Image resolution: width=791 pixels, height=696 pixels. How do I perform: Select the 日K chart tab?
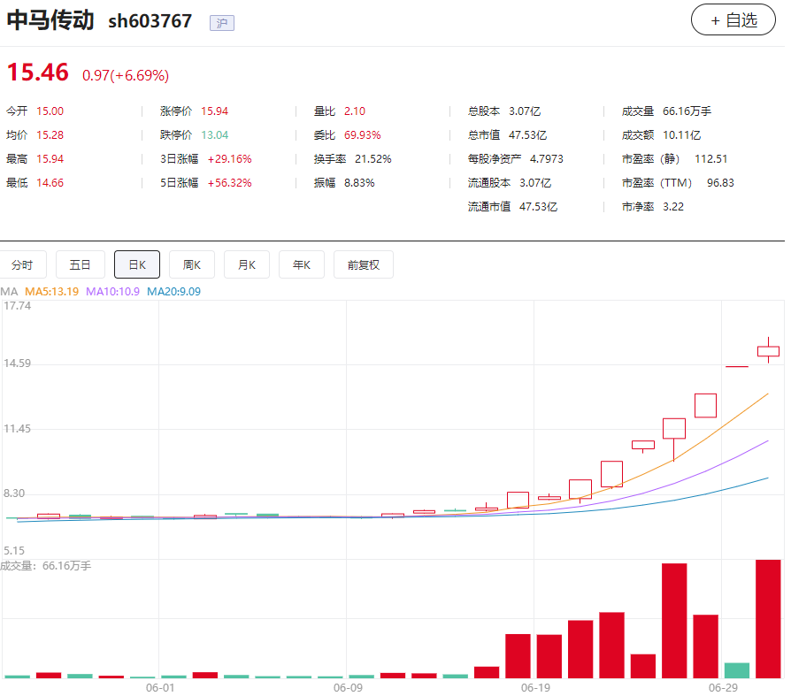click(137, 264)
